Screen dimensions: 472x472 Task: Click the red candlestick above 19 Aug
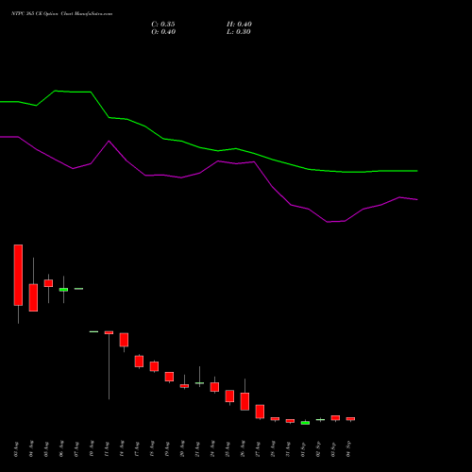169,377
